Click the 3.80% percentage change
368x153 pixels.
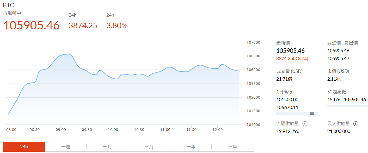(x=117, y=25)
